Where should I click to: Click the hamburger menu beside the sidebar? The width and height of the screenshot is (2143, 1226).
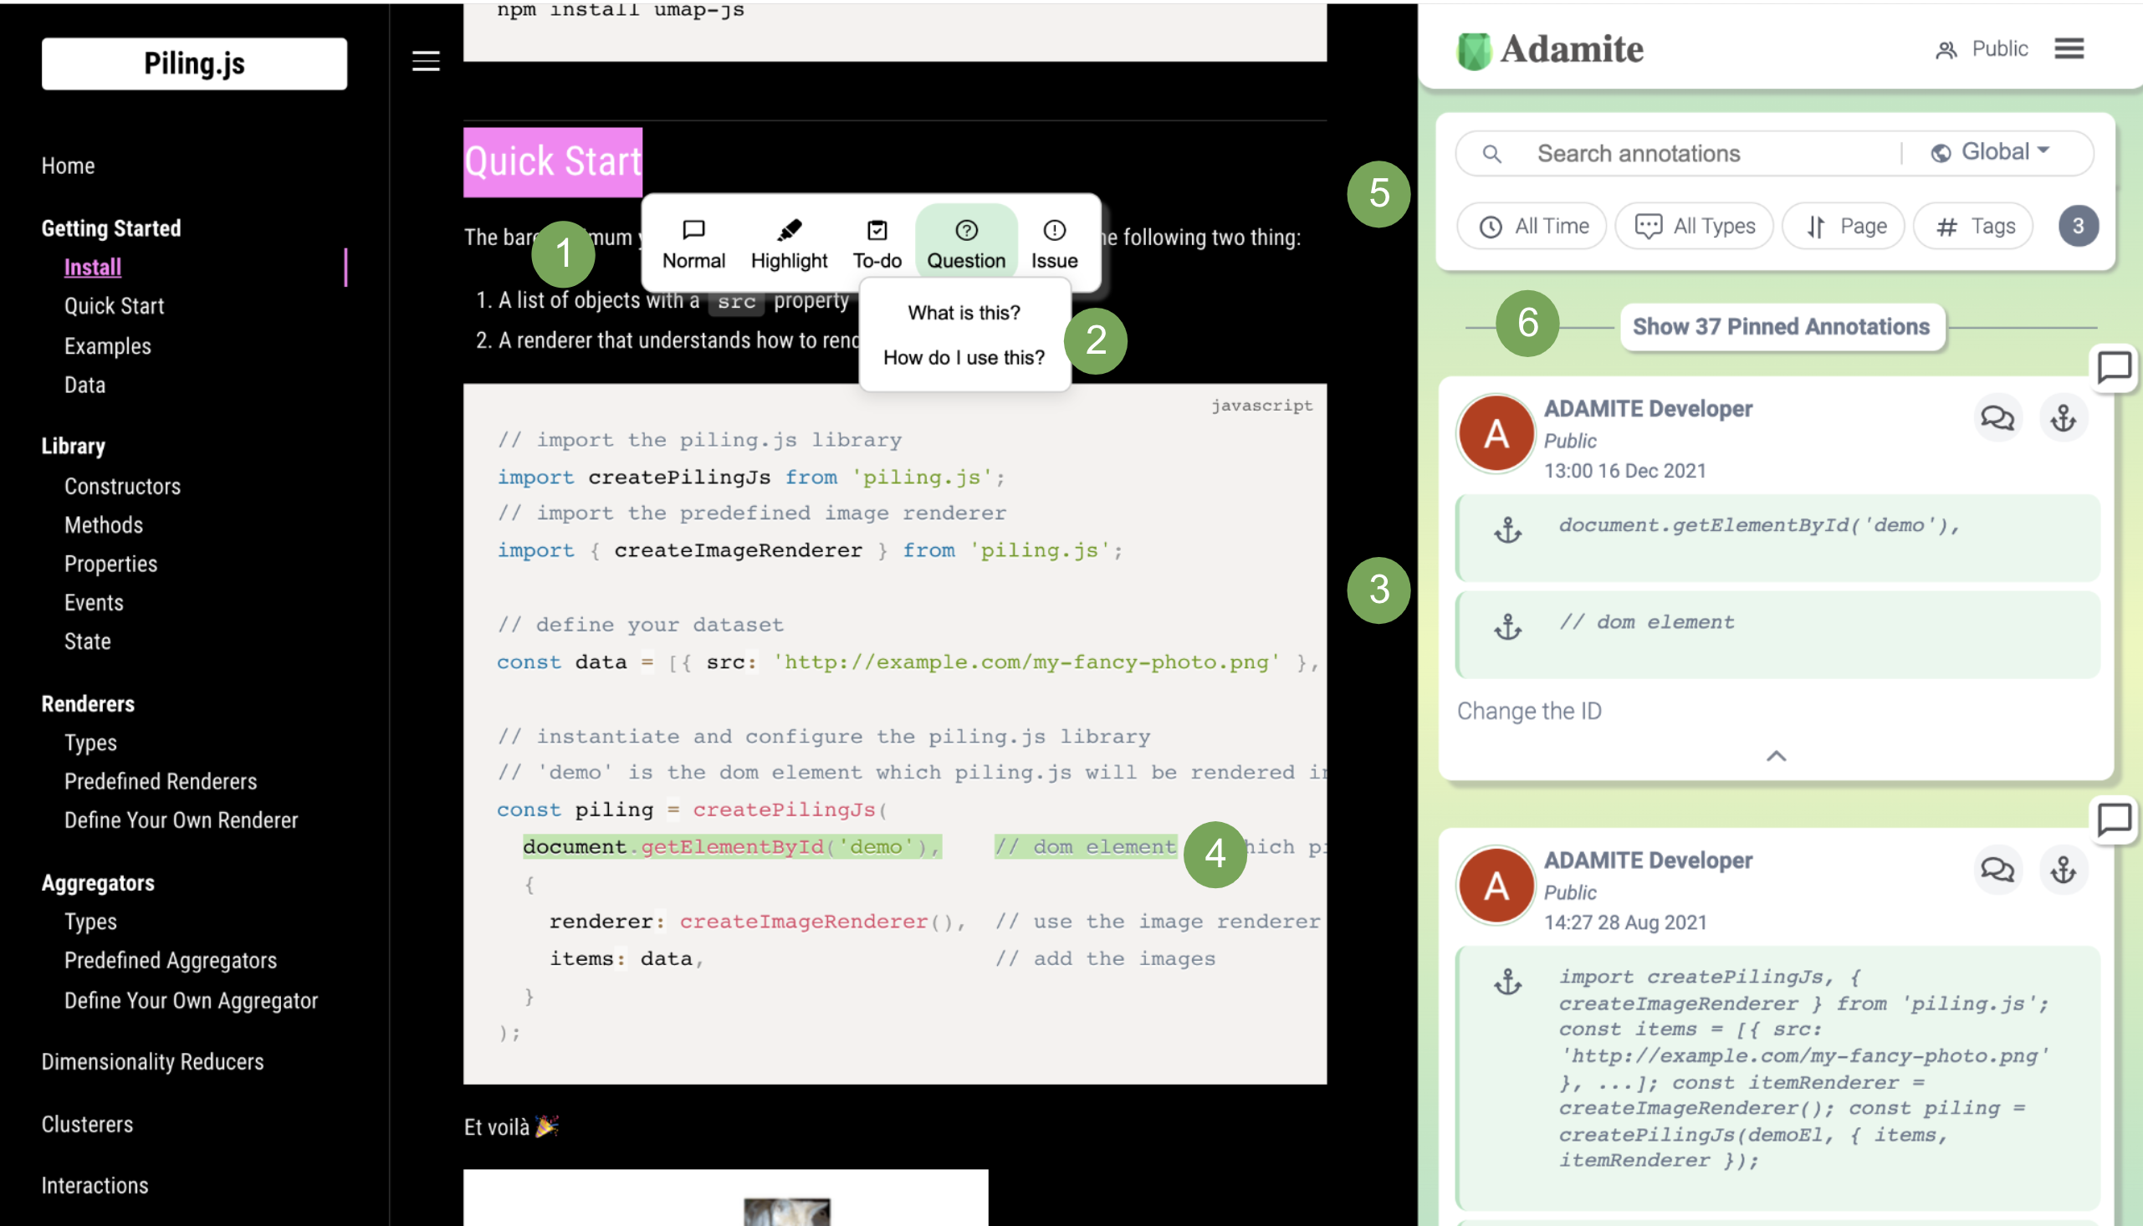[x=425, y=60]
